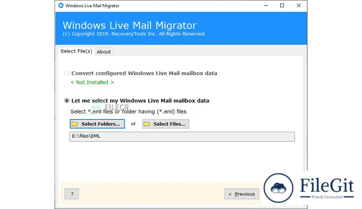362x209 pixels.
Task: Maximize the Windows Live Mail Migrator window
Action: tap(282, 6)
